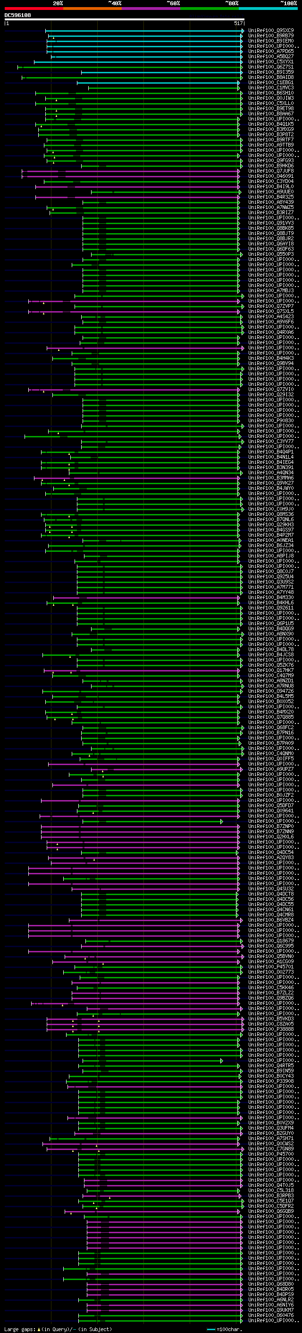Viewport: 302px width, 1333px height.
Task: Select the UniRef100_A8Y439 label
Action: [270, 202]
